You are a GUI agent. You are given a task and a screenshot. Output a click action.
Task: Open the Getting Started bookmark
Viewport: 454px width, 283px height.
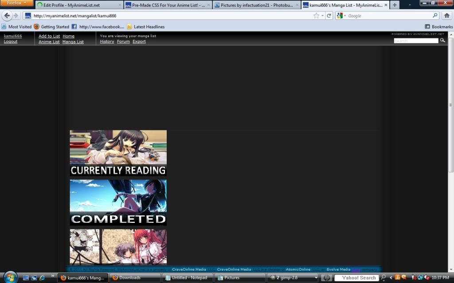51,27
